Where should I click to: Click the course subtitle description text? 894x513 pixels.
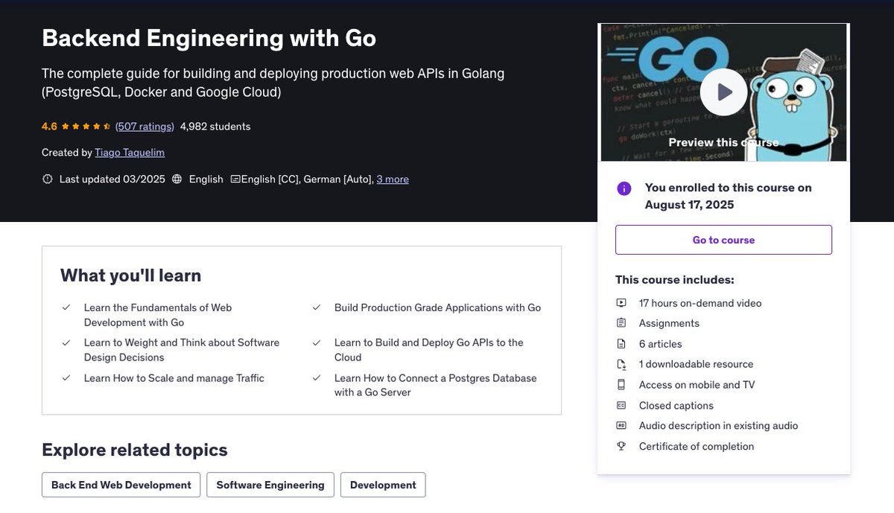pyautogui.click(x=273, y=83)
